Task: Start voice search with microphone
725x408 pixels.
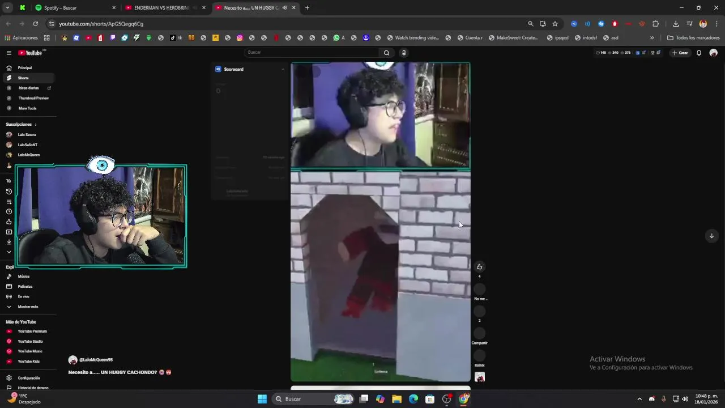Action: coord(403,53)
